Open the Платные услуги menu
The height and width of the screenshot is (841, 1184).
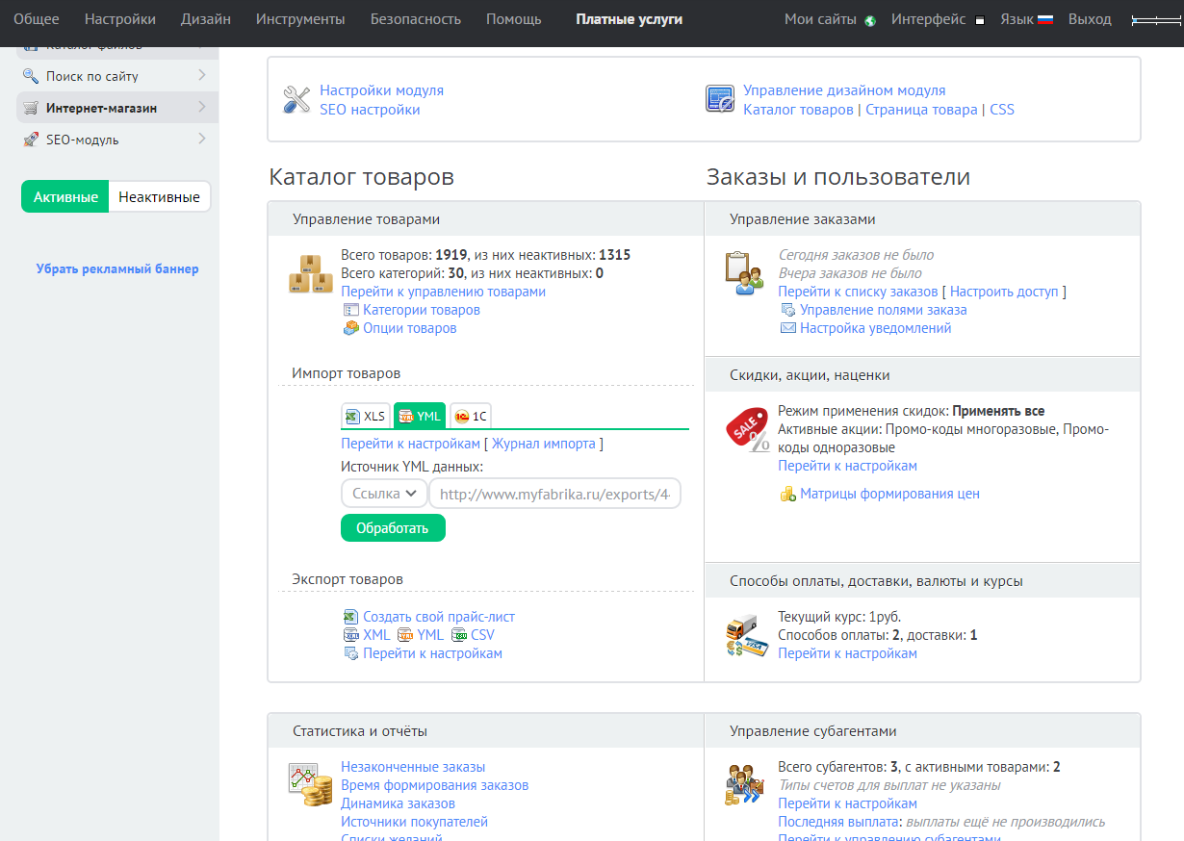(629, 19)
